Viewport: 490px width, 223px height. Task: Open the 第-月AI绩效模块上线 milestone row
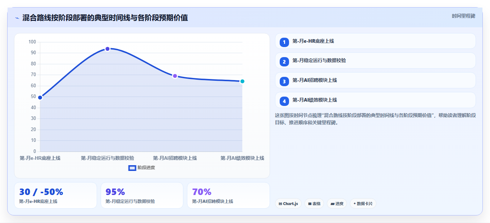(375, 100)
